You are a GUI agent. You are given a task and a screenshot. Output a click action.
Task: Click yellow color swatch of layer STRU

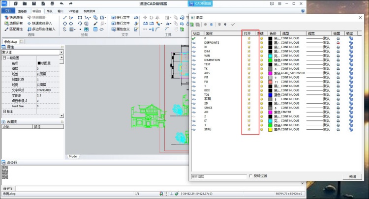click(270, 129)
